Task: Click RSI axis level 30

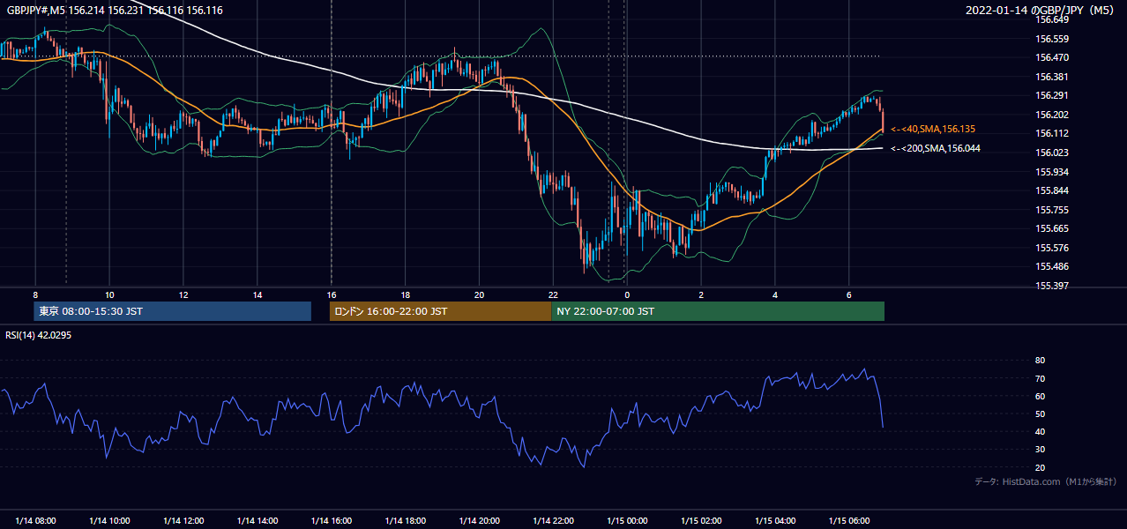Action: click(1041, 450)
